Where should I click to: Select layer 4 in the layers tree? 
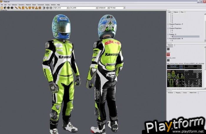[x=172, y=20]
